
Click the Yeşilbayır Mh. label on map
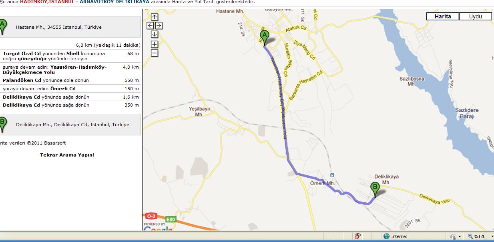click(200, 111)
